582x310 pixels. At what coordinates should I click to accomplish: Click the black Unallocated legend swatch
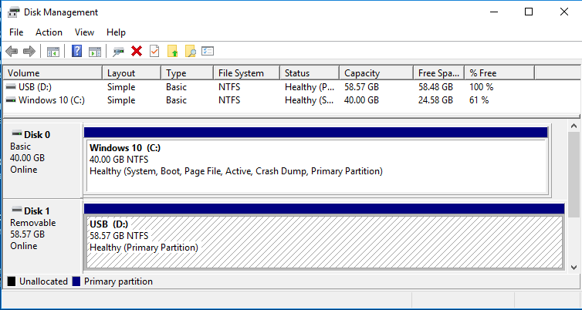pos(12,281)
